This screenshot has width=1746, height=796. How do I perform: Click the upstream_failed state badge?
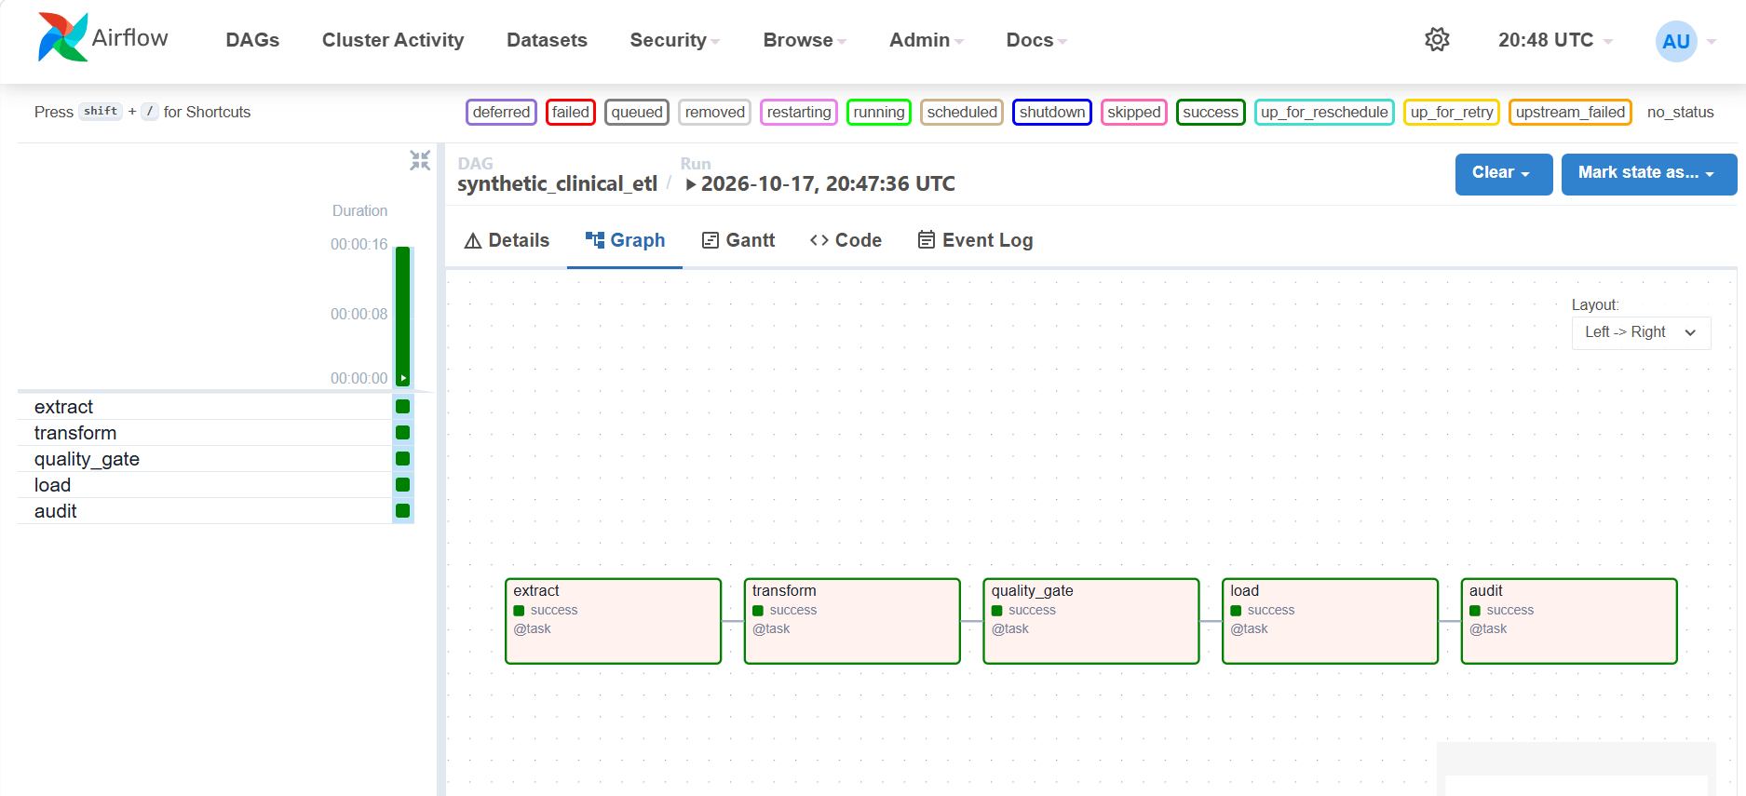tap(1570, 112)
